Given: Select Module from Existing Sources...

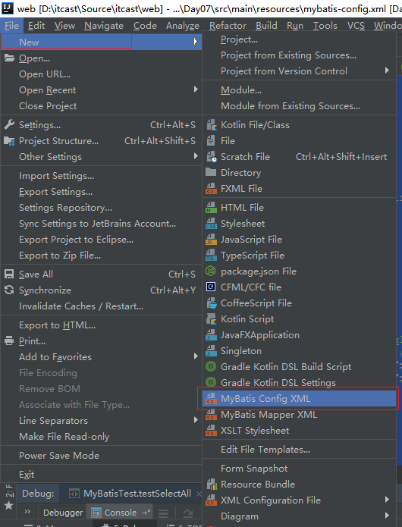Looking at the screenshot, I should click(x=291, y=106).
